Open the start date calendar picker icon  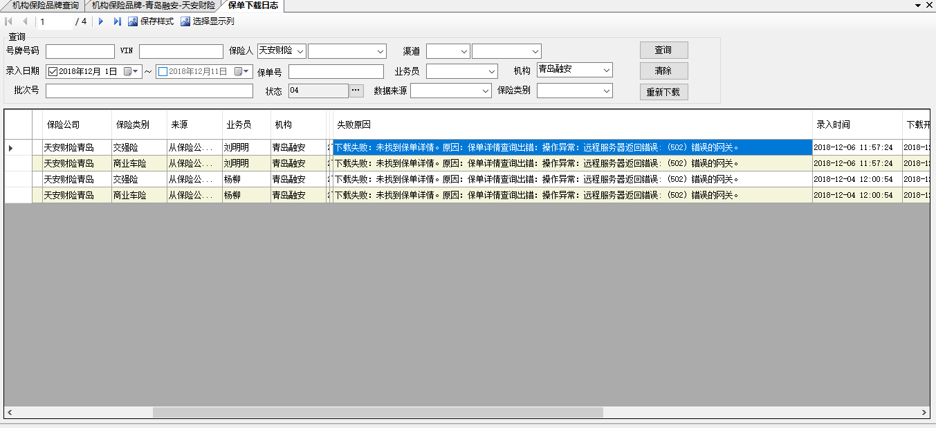pyautogui.click(x=131, y=71)
